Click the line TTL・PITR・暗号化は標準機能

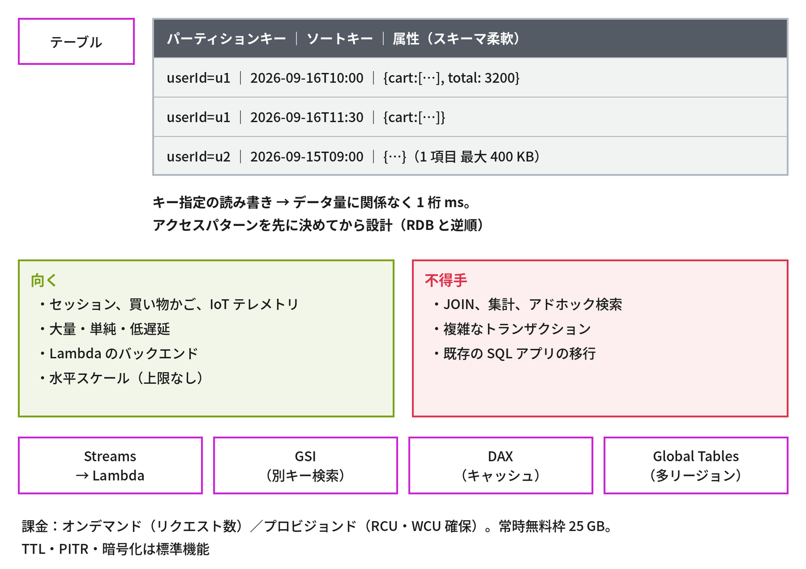click(115, 549)
